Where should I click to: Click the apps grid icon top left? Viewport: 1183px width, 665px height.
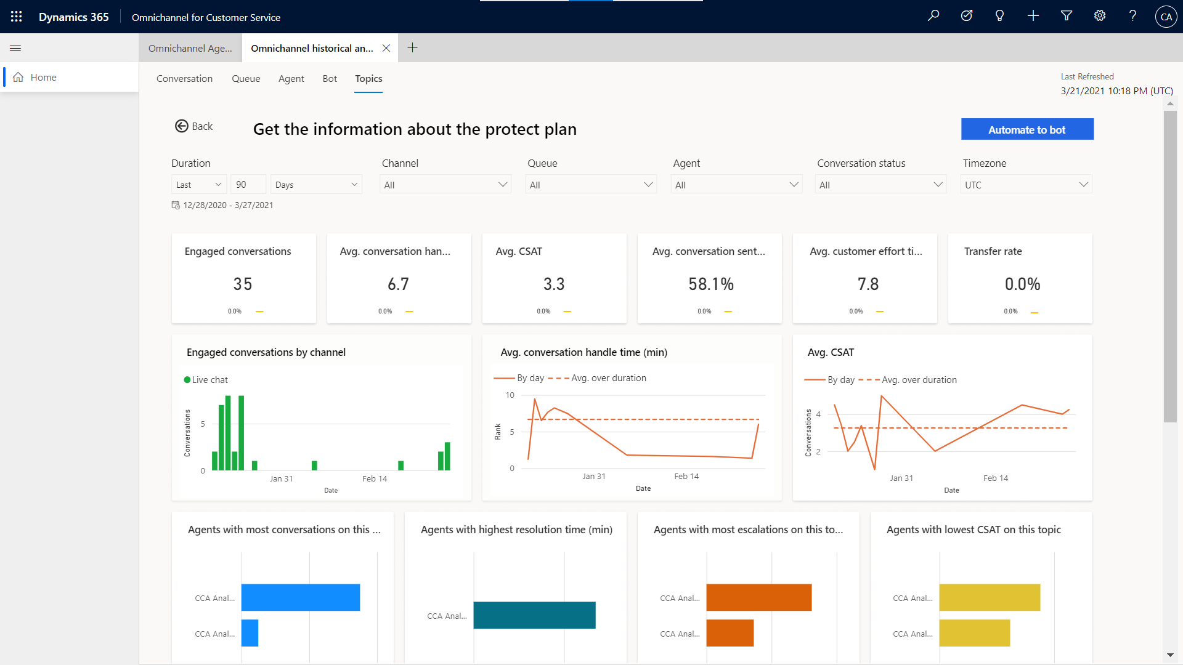click(16, 17)
